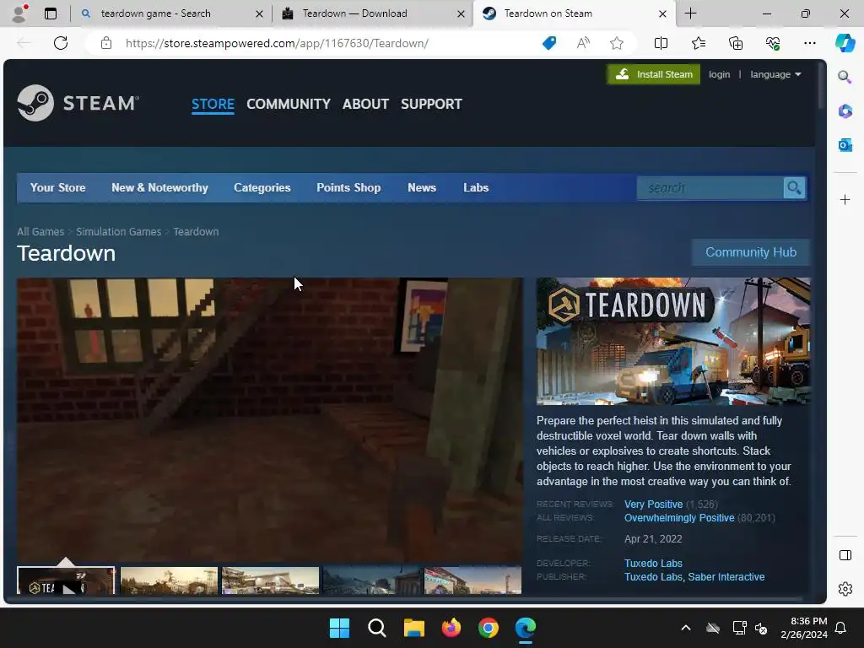
Task: Open the browser profile icon
Action: [20, 13]
